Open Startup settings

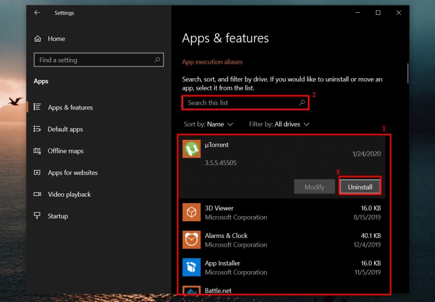(x=58, y=216)
